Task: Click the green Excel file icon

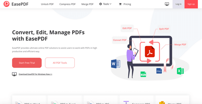Action: [180, 71]
